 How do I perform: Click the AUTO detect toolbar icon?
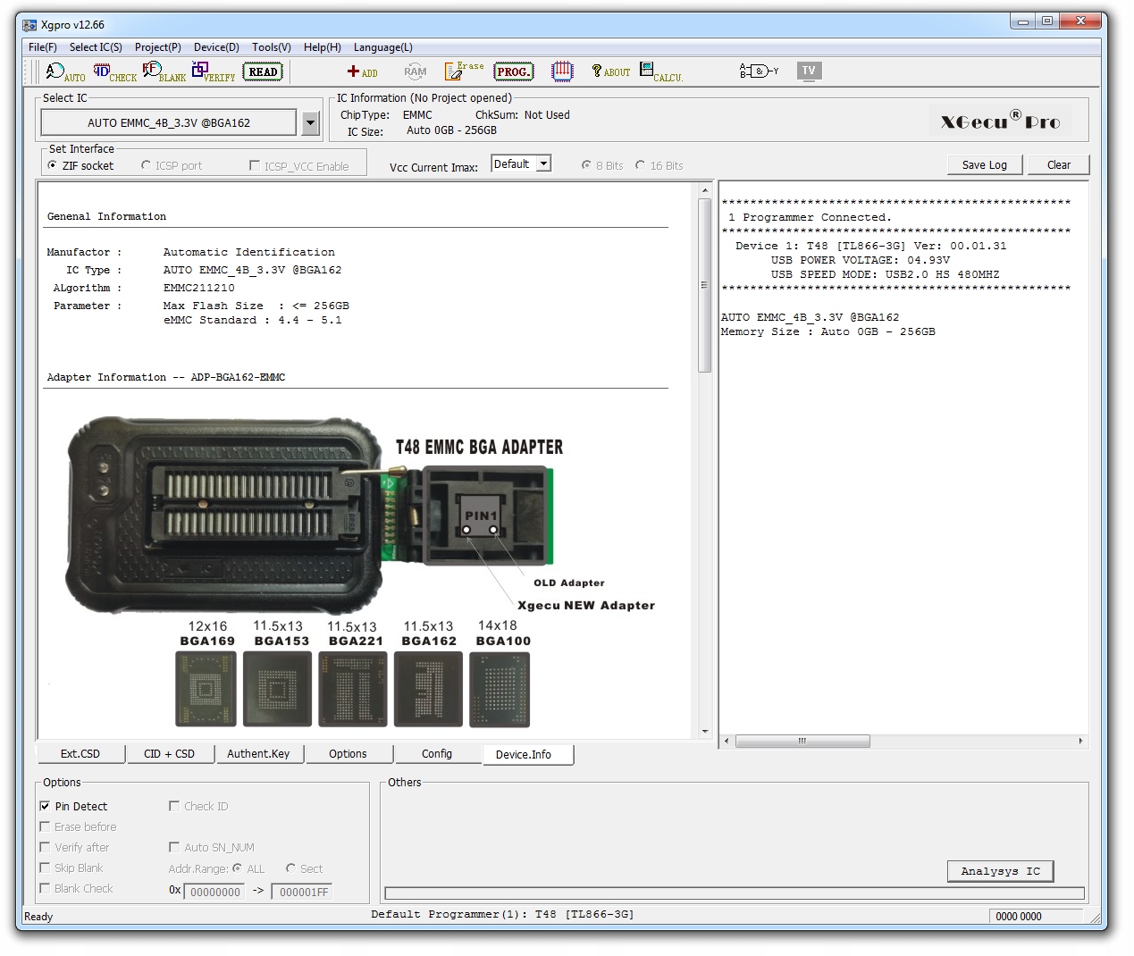[x=65, y=71]
